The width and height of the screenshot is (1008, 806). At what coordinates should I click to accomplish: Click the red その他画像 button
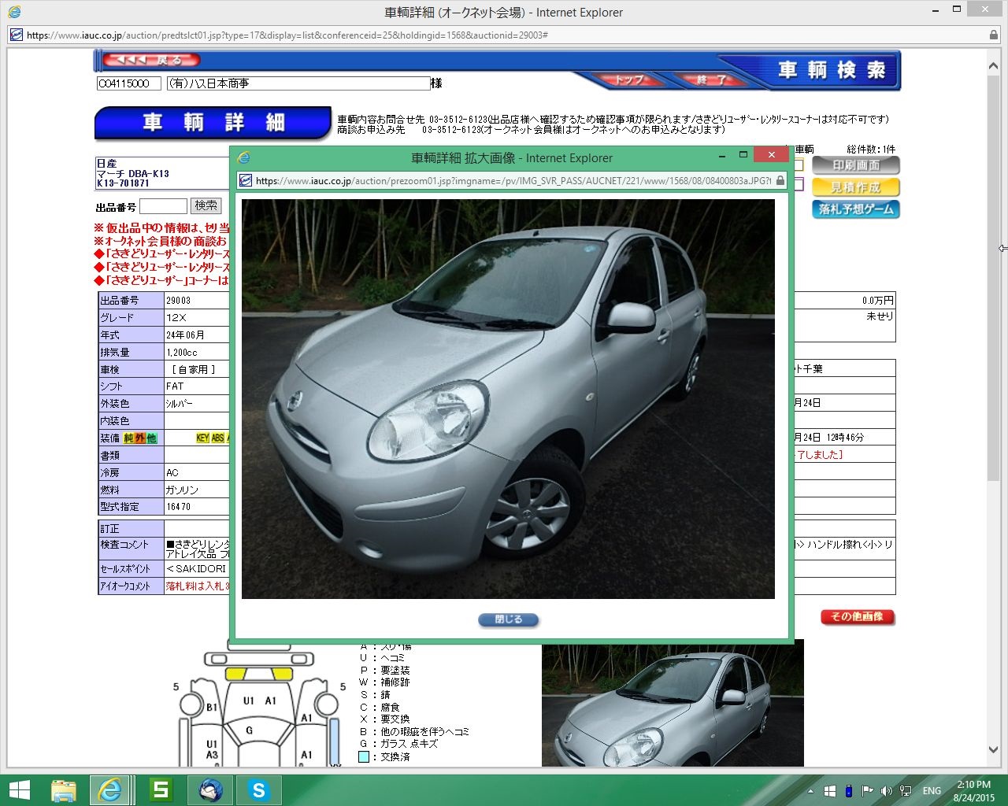[x=857, y=616]
